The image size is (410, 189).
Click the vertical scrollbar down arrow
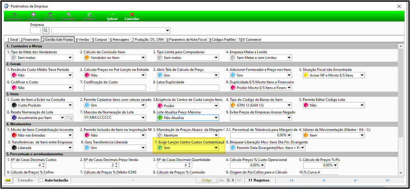tap(400, 172)
